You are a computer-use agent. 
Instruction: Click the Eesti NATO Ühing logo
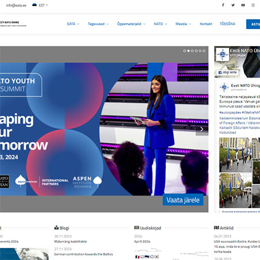(x=13, y=24)
